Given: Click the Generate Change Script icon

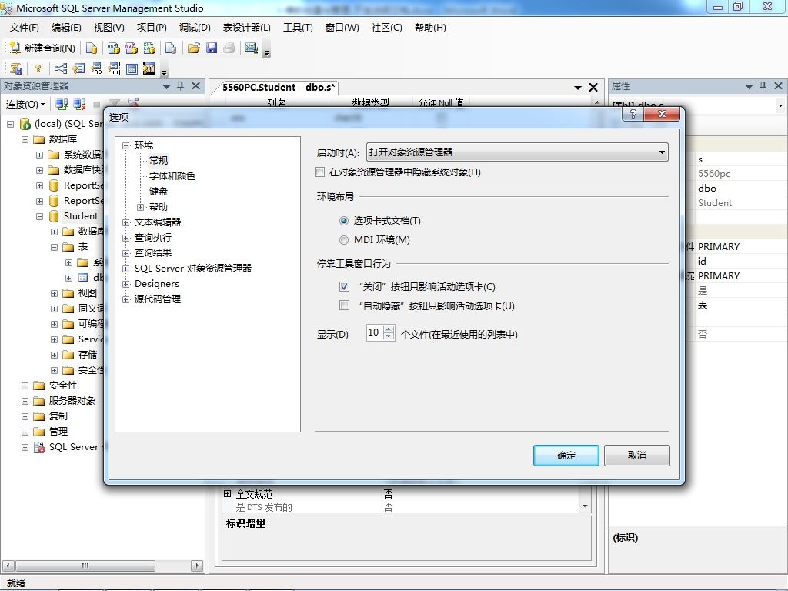Looking at the screenshot, I should pyautogui.click(x=16, y=68).
